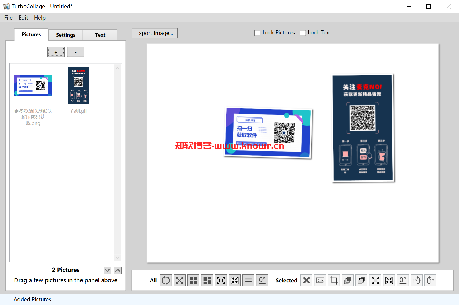Image resolution: width=459 pixels, height=305 pixels.
Task: Expand all pictures with outward arrows icon
Action: 221,280
